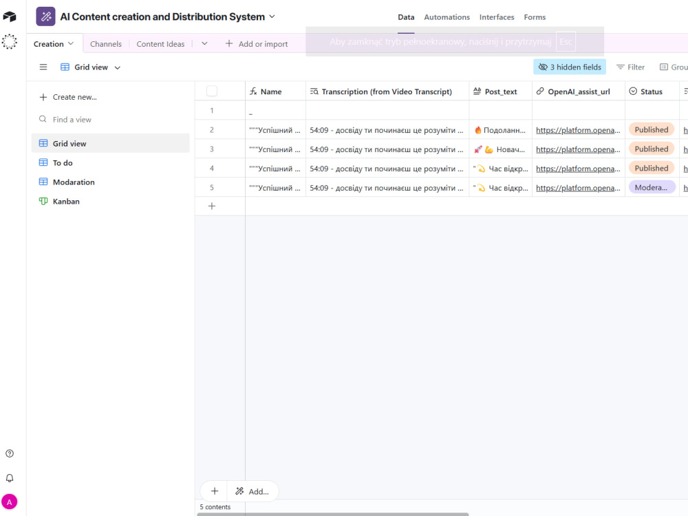The width and height of the screenshot is (688, 516).
Task: Click the formula icon in Name column header
Action: pos(253,92)
